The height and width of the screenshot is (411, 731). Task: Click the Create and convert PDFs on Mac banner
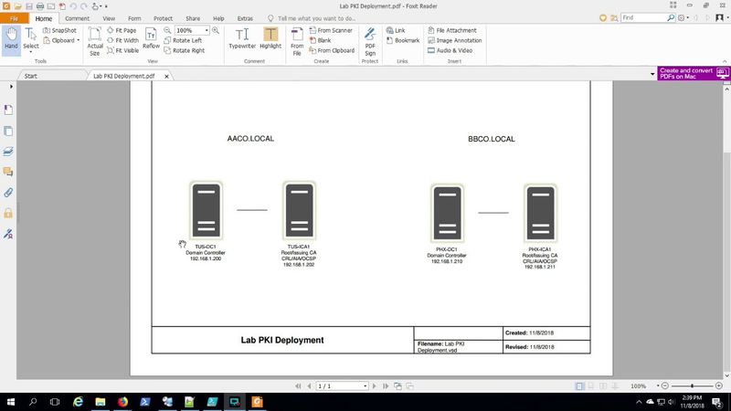tap(694, 73)
